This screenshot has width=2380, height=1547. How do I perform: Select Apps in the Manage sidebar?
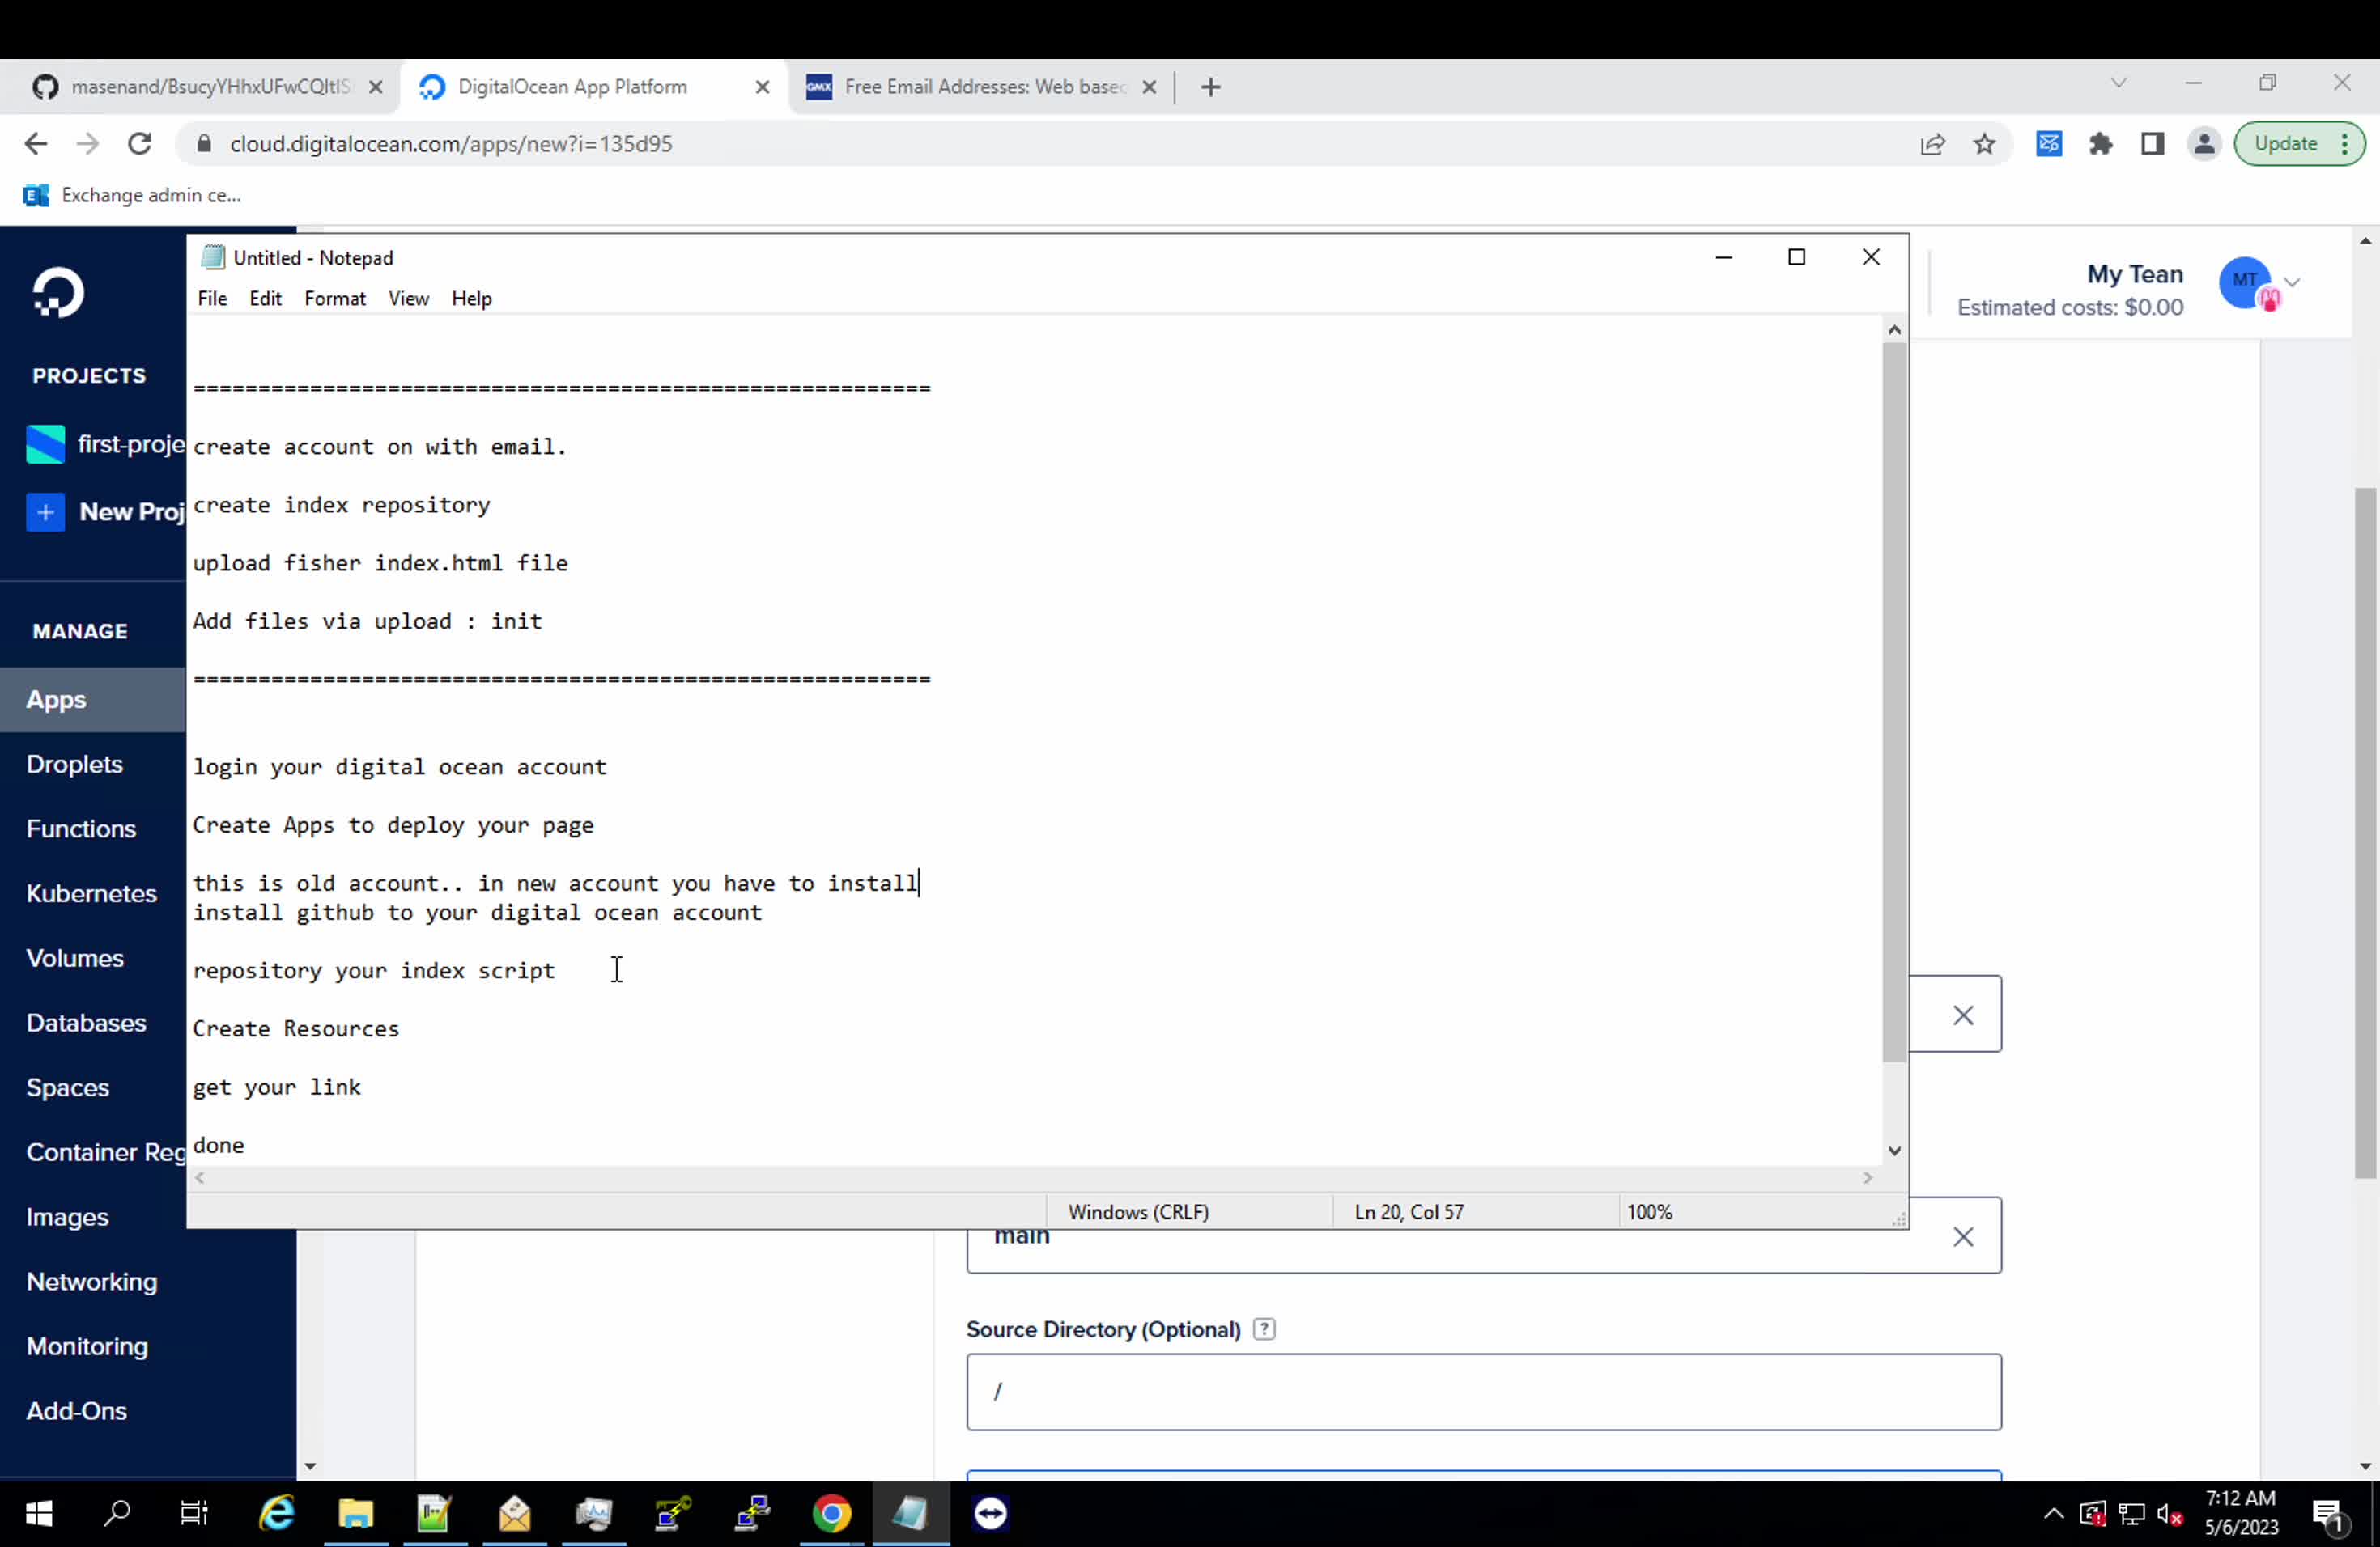[56, 700]
